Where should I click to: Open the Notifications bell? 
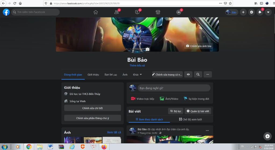[x=260, y=12]
